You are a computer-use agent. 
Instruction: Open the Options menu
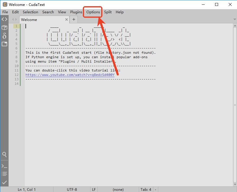pyautogui.click(x=93, y=12)
